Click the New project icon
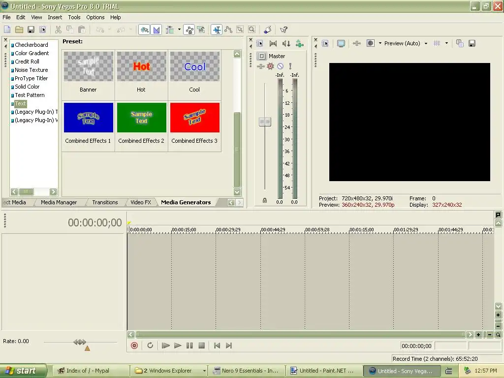This screenshot has width=504, height=378. point(7,30)
